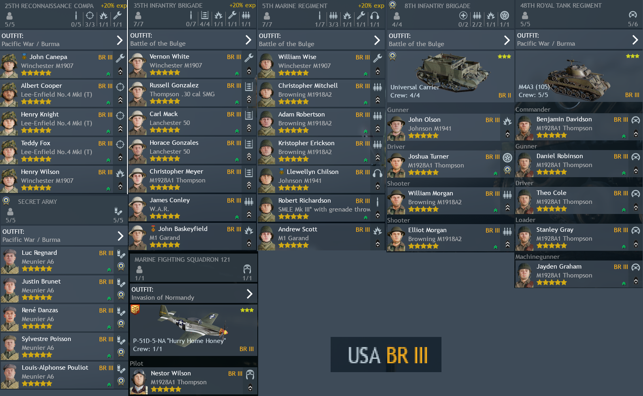The width and height of the screenshot is (643, 396).
Task: Click the premium badge beside 8th Infantry Brigade
Action: pos(393,5)
